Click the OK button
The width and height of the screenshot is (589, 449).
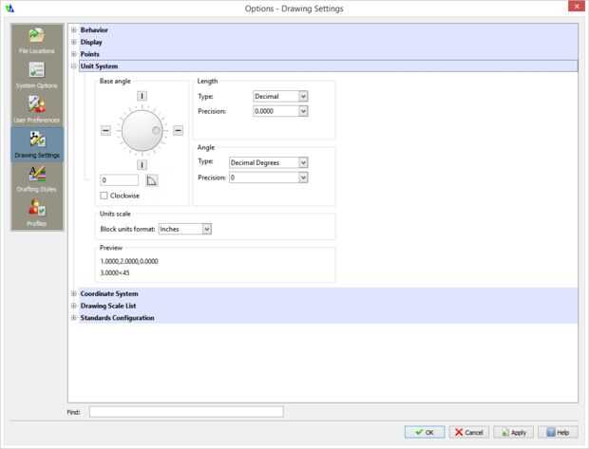coord(425,432)
